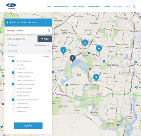
Task: Select map pin number 5
Action: [96, 78]
